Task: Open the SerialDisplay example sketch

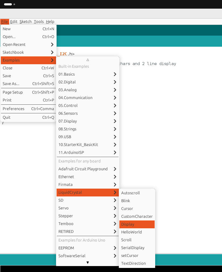Action: click(137, 248)
